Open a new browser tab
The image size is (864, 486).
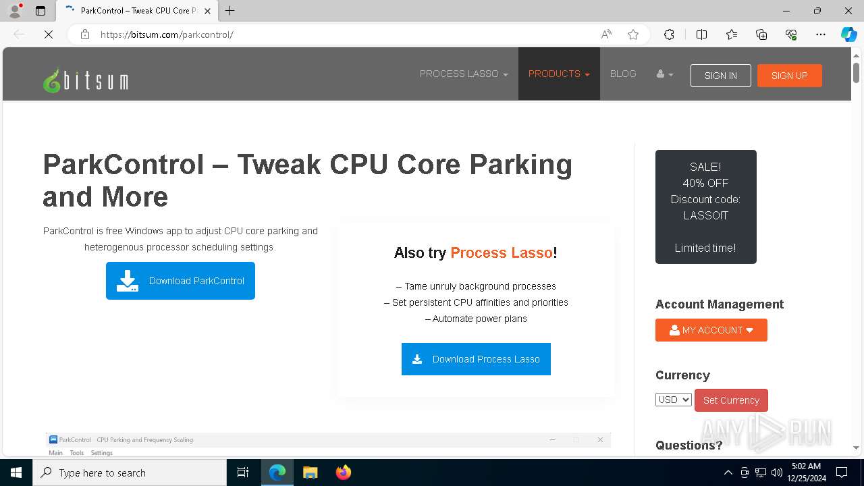pyautogui.click(x=230, y=11)
